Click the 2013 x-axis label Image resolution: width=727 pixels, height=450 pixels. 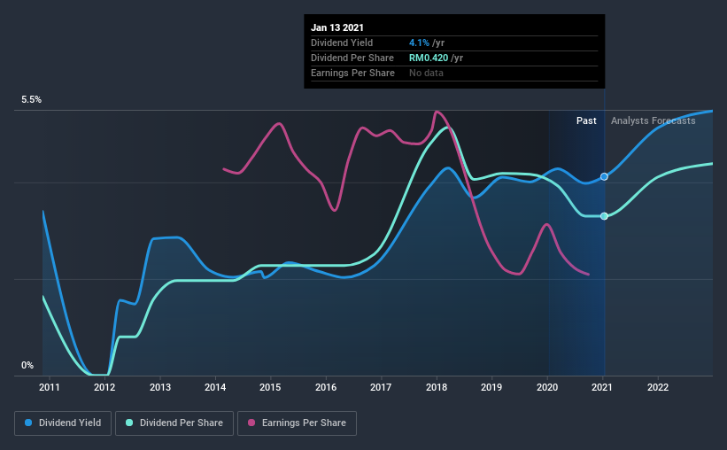point(160,387)
